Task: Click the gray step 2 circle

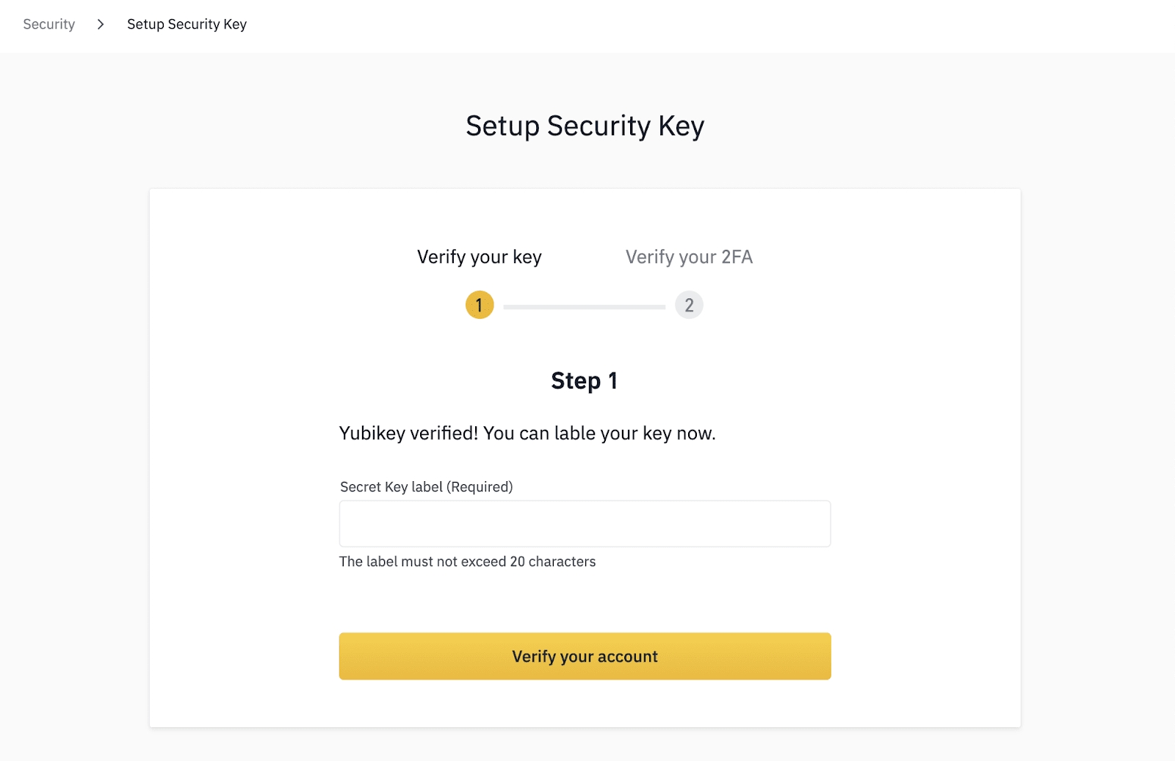Action: 689,305
